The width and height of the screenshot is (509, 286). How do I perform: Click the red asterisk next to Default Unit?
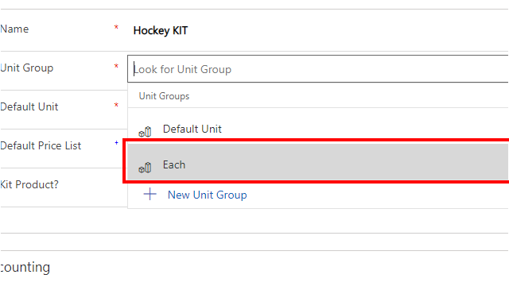coord(116,105)
